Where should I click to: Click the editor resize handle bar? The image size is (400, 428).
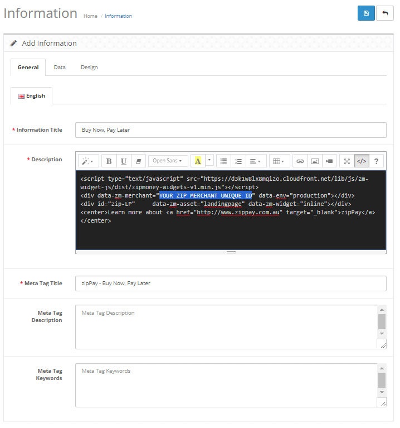tap(231, 252)
